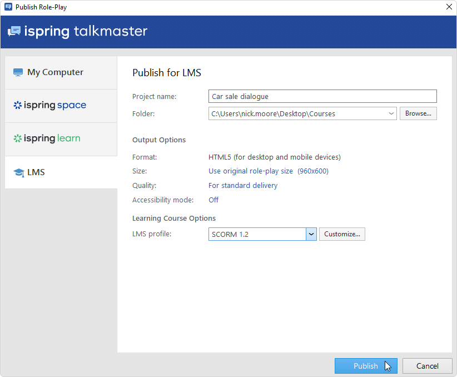
Task: Cancel the publish dialog
Action: pyautogui.click(x=427, y=366)
